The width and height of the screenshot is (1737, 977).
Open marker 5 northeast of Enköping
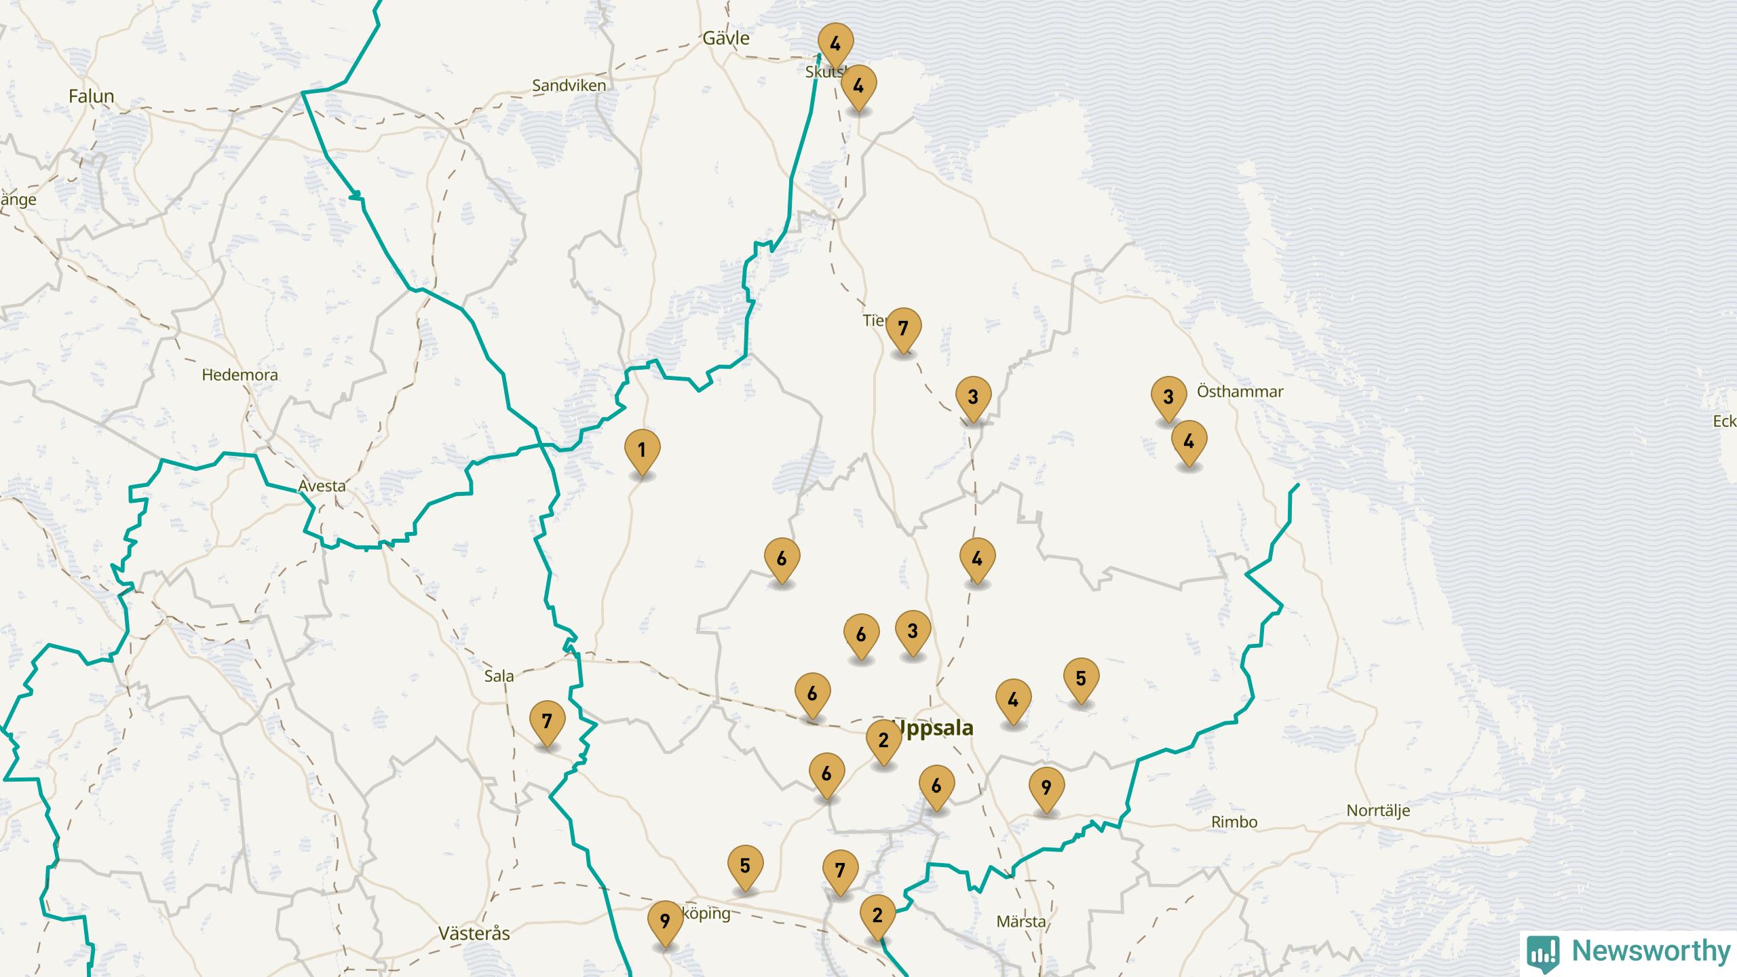point(745,868)
